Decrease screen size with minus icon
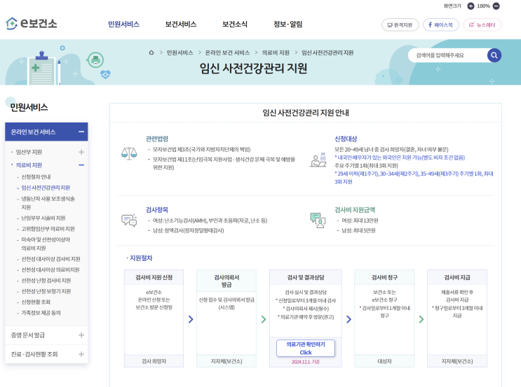521x387 pixels. (x=496, y=6)
